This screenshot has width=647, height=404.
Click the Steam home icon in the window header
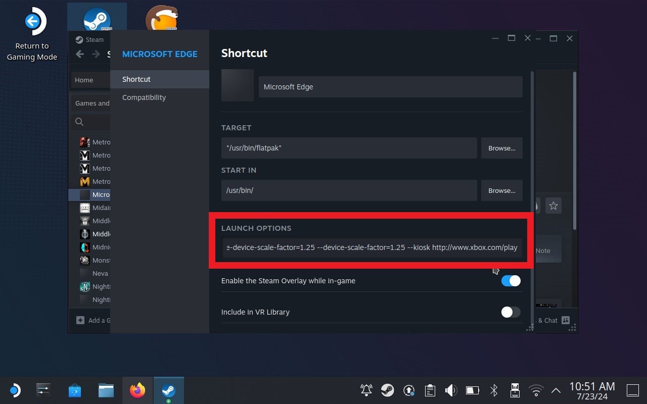pyautogui.click(x=79, y=39)
